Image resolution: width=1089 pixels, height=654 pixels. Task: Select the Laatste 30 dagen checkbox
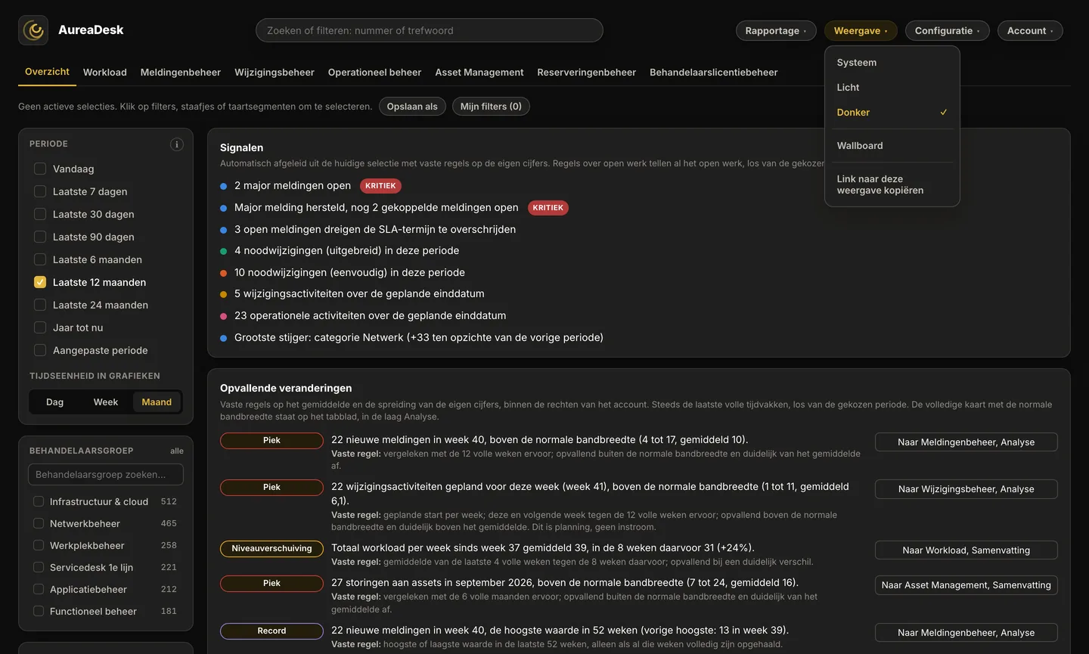click(40, 214)
